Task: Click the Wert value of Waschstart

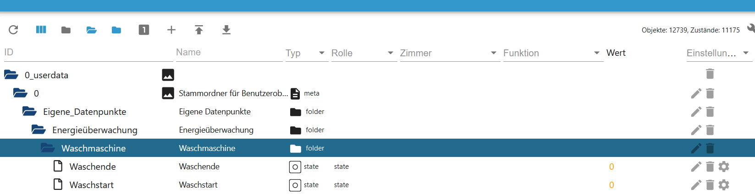Action: click(612, 185)
